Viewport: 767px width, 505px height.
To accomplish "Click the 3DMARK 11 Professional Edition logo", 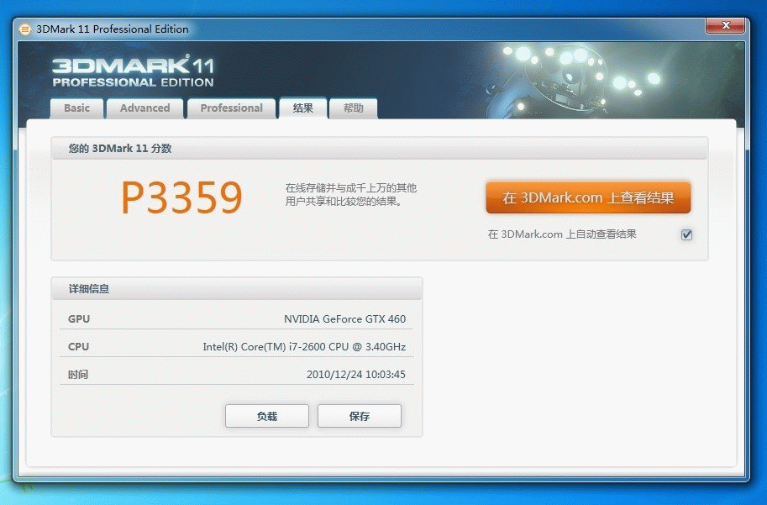I will click(x=133, y=71).
